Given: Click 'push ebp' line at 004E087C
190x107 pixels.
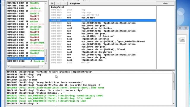Looking at the screenshot, I should click(103, 10).
